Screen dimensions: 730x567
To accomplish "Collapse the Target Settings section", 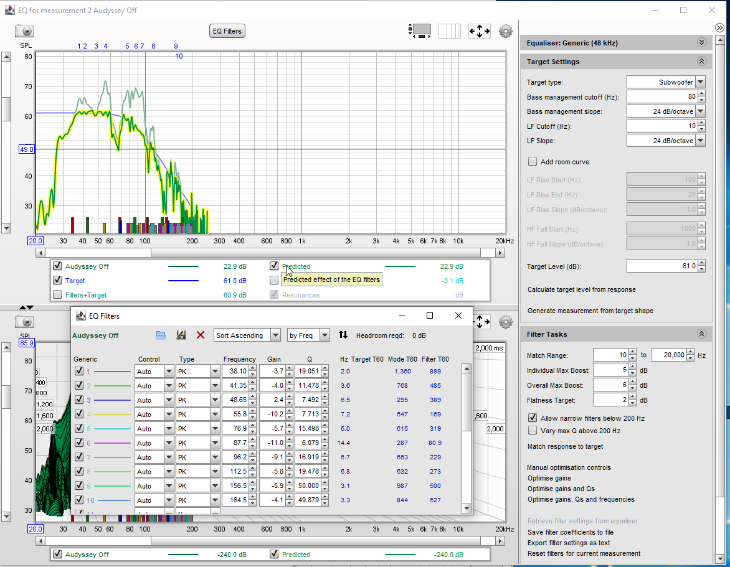I will (701, 62).
